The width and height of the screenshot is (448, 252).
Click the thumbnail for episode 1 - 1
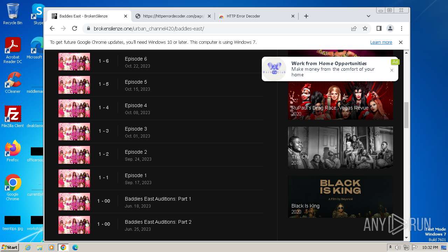[x=74, y=178]
